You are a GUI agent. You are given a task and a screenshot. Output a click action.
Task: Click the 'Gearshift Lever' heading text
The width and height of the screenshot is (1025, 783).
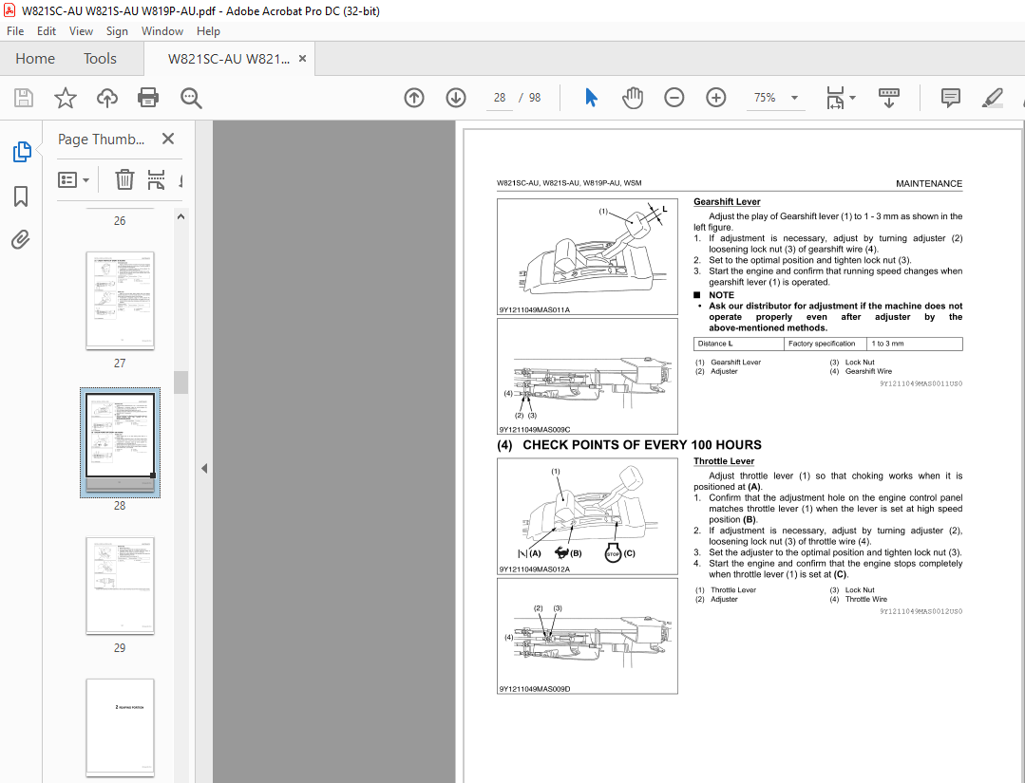(x=727, y=202)
